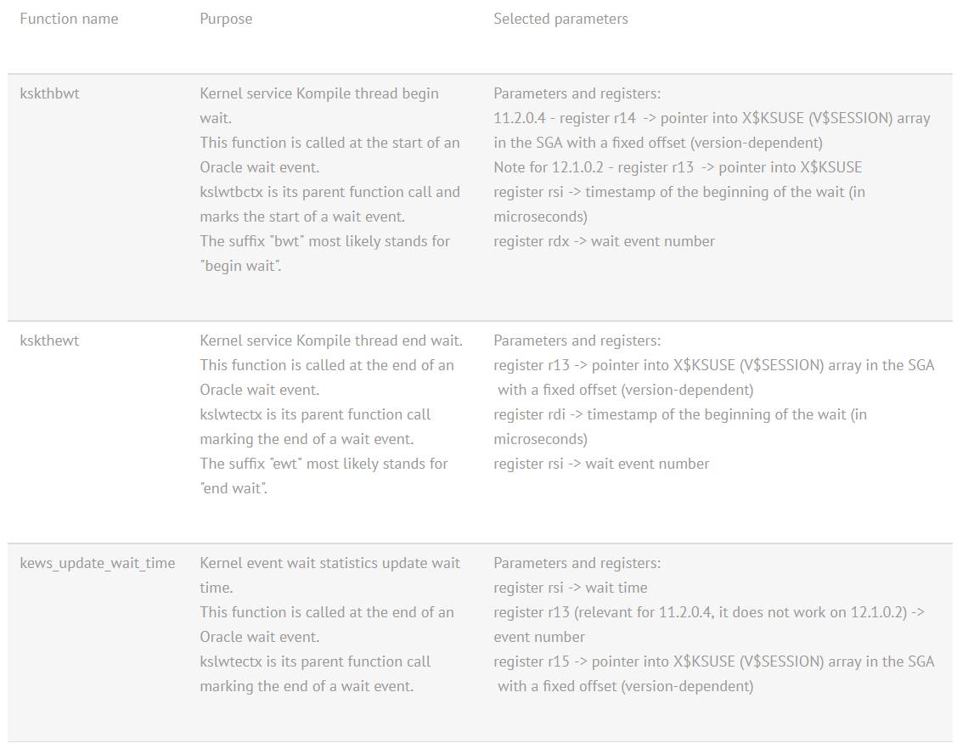Click the "Function name" column header
Viewport: 957px width, 743px height.
tap(69, 19)
